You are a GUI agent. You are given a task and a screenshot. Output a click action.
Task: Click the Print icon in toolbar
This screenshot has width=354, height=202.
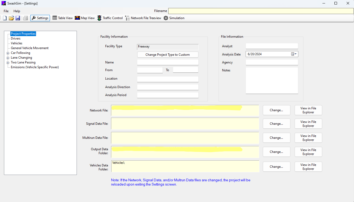click(x=25, y=18)
